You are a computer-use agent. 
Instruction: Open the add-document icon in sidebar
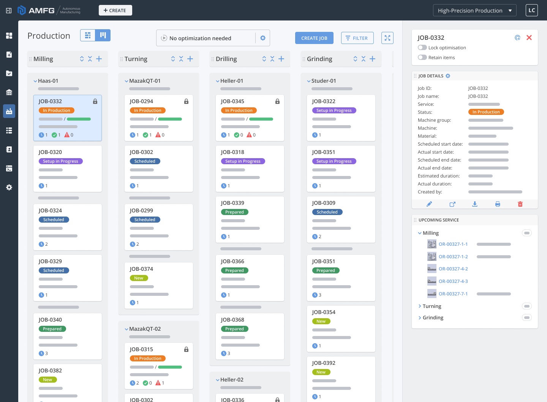(x=9, y=55)
